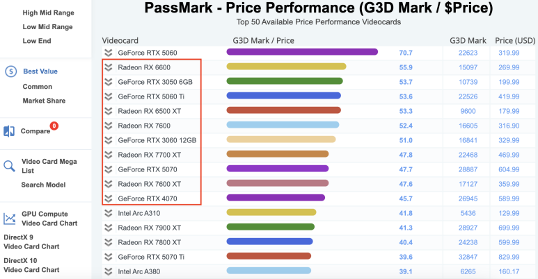Open the GeForce RTX 3060 12GB link
Screen dimensions: 538x279
coord(157,140)
